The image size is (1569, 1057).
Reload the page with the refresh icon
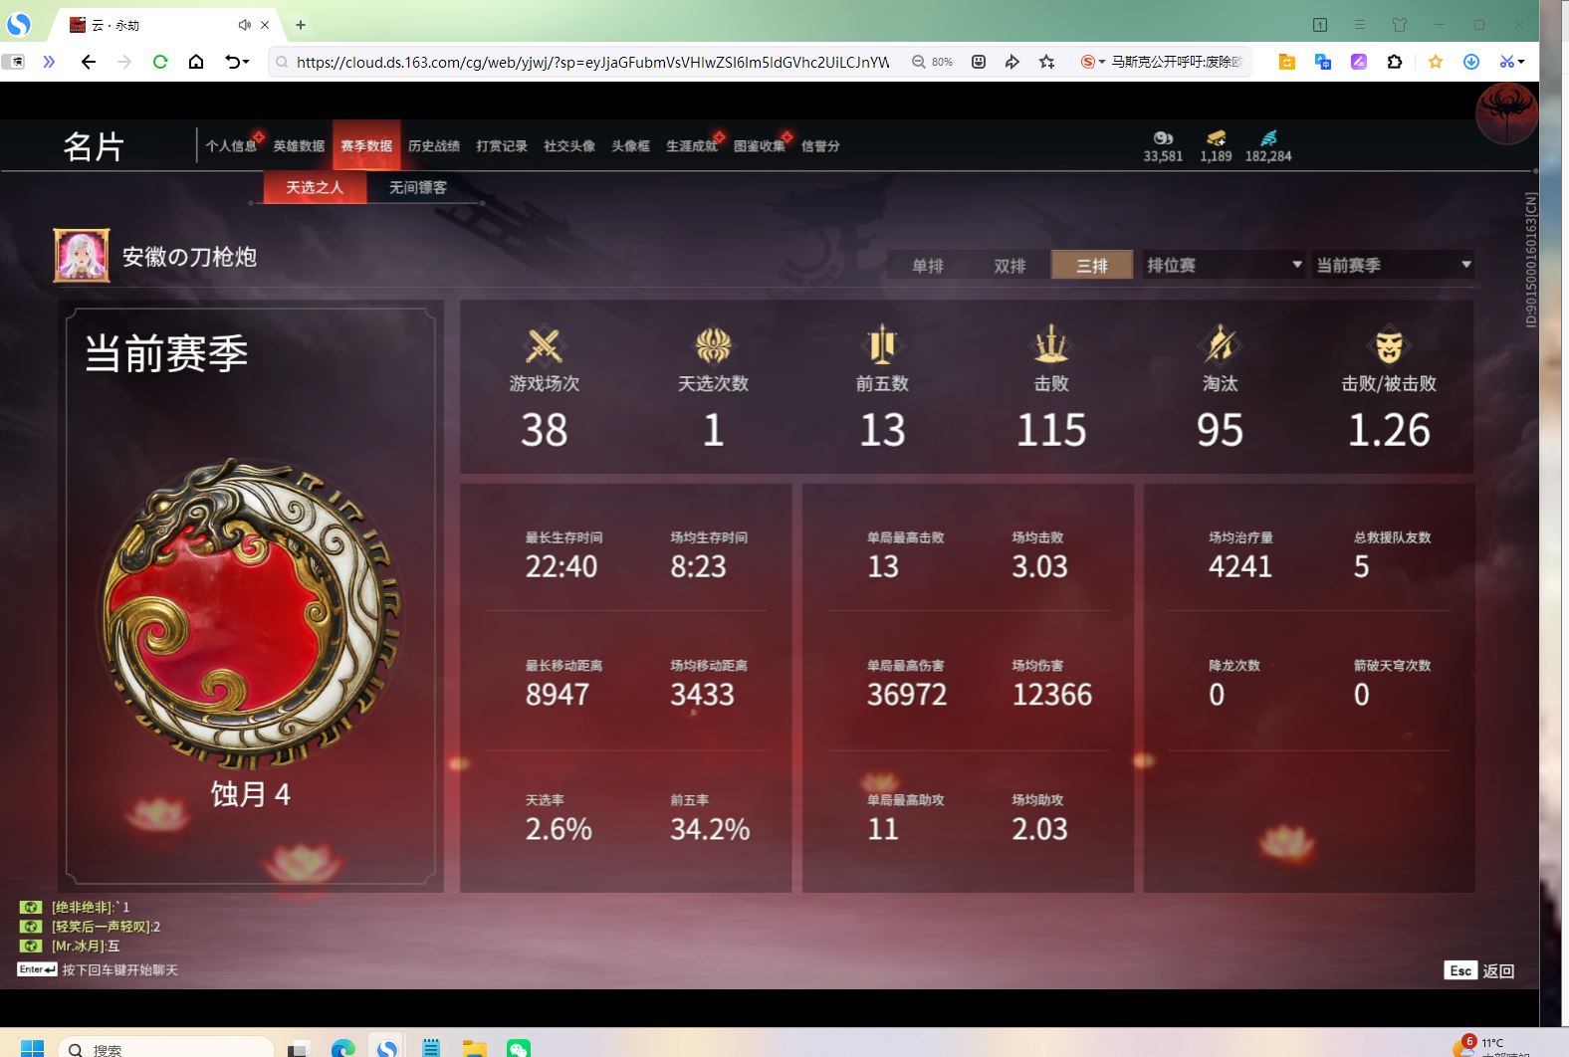160,62
